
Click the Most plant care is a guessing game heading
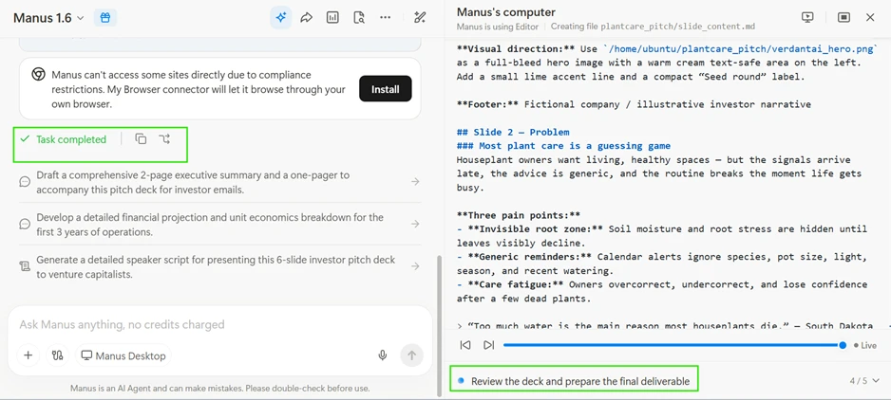[x=563, y=146]
